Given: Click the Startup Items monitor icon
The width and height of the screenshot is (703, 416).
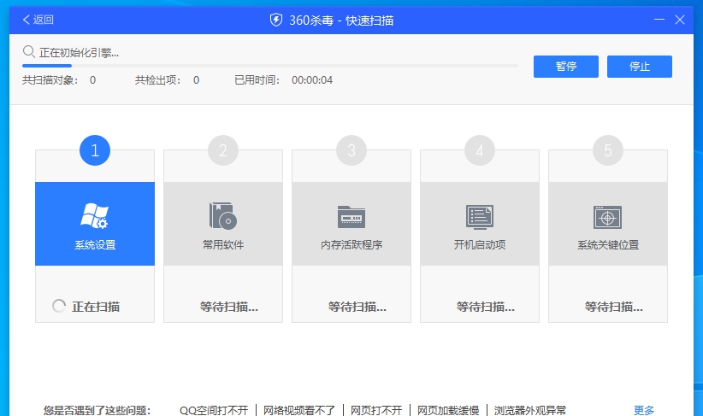Looking at the screenshot, I should click(x=479, y=216).
